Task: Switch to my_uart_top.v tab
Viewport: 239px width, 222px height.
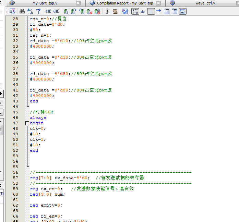Action: [45, 3]
